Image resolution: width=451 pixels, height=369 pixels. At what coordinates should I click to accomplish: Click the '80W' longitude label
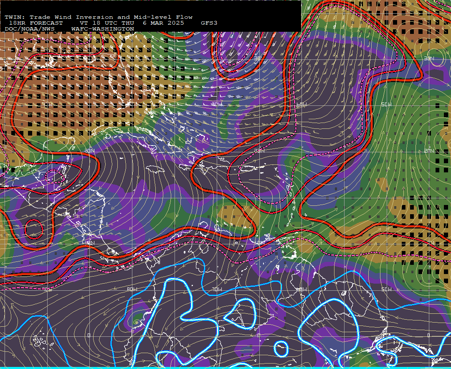[132, 289]
